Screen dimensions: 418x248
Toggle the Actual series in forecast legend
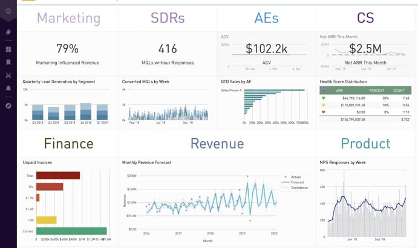[x=295, y=177]
